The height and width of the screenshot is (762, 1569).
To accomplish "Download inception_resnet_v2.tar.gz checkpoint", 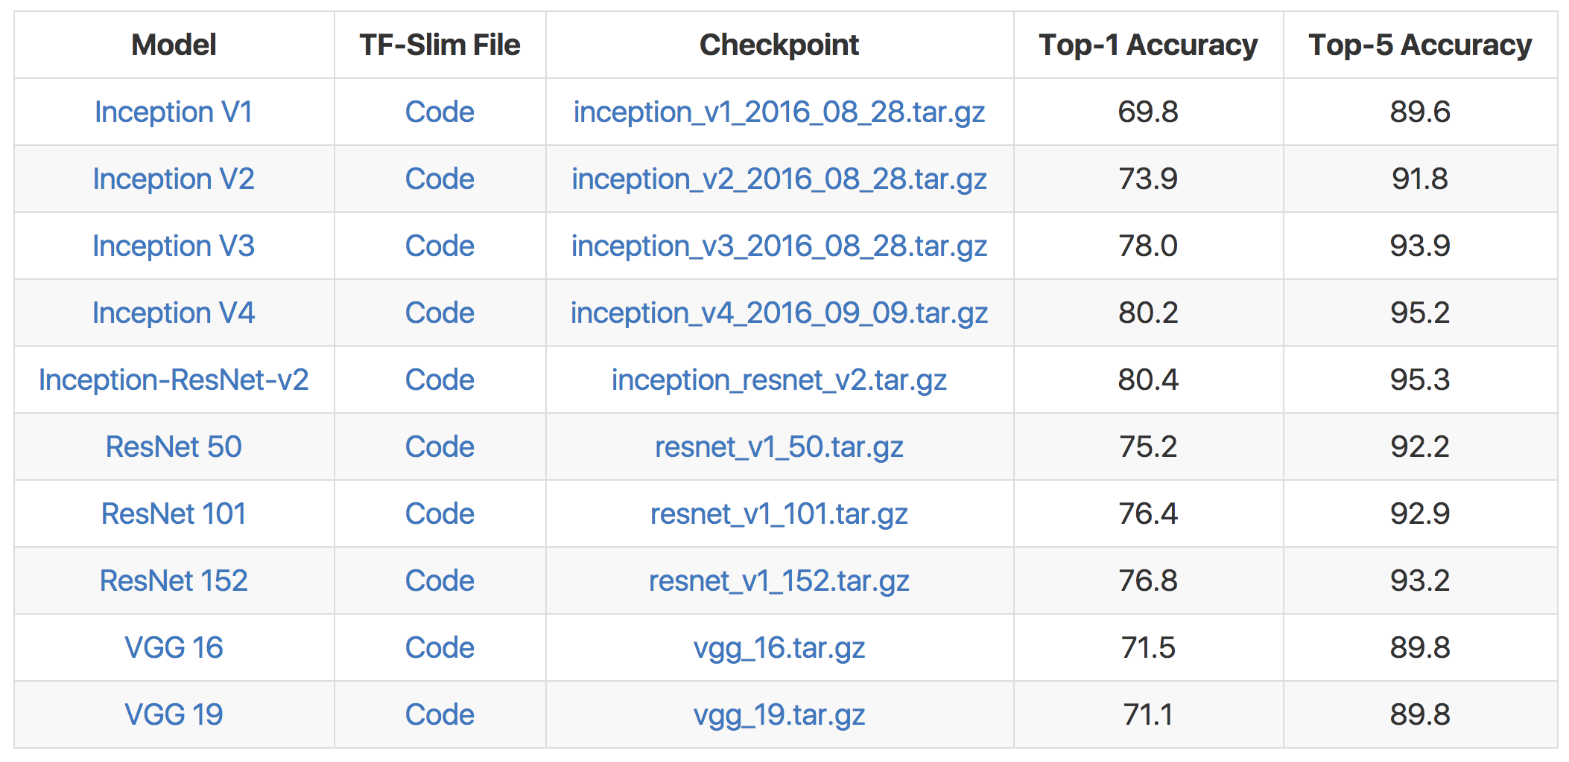I will coord(779,380).
